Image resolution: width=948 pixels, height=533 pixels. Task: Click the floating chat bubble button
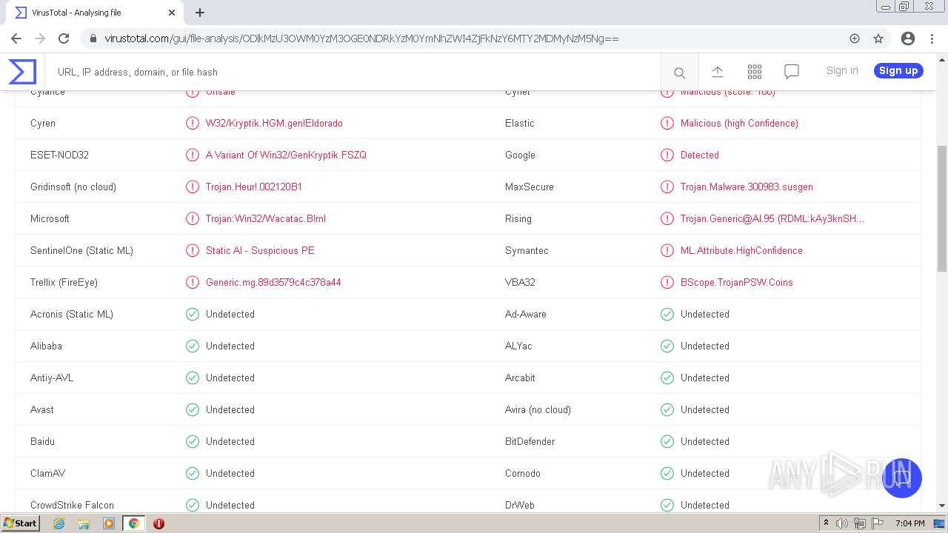coord(901,477)
